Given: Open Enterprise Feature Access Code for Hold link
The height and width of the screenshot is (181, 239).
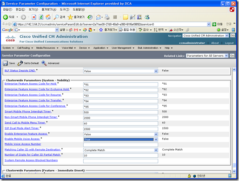Looking at the screenshot, I should tap(31, 84).
